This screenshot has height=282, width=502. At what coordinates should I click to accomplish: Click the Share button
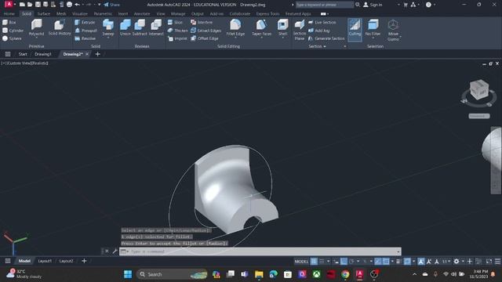111,5
